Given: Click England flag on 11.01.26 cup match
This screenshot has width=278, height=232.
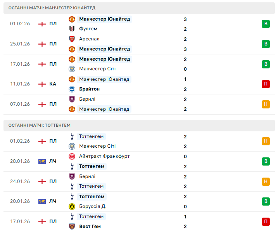Looking at the screenshot, I should [42, 84].
